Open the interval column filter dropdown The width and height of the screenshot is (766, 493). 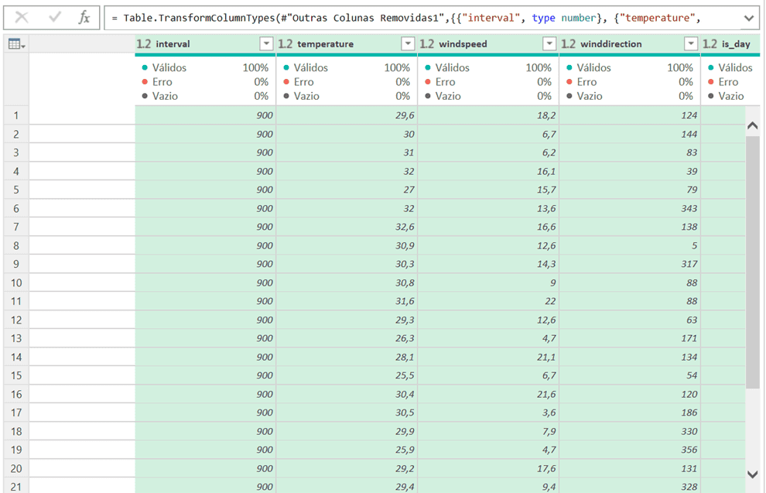click(x=266, y=44)
